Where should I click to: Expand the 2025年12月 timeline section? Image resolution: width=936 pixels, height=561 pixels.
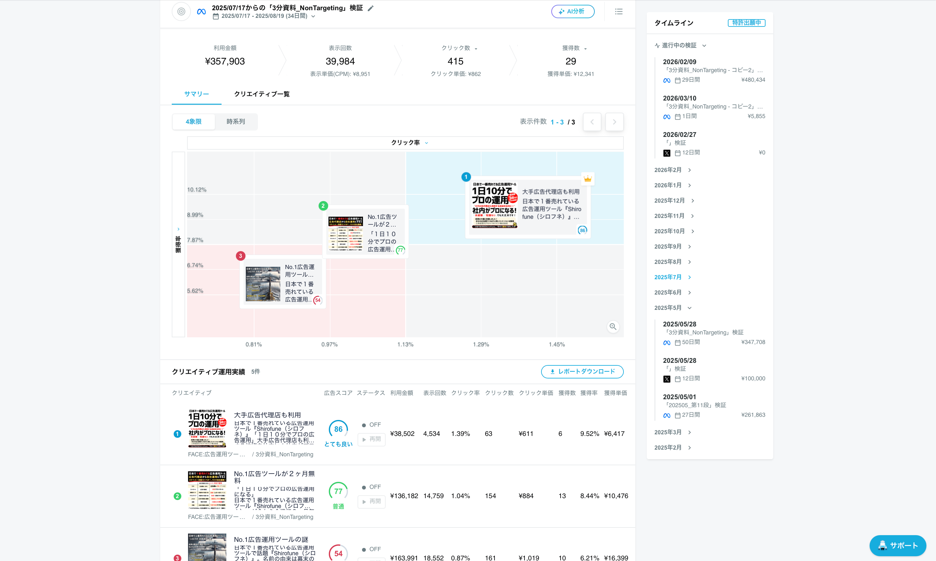pyautogui.click(x=674, y=201)
